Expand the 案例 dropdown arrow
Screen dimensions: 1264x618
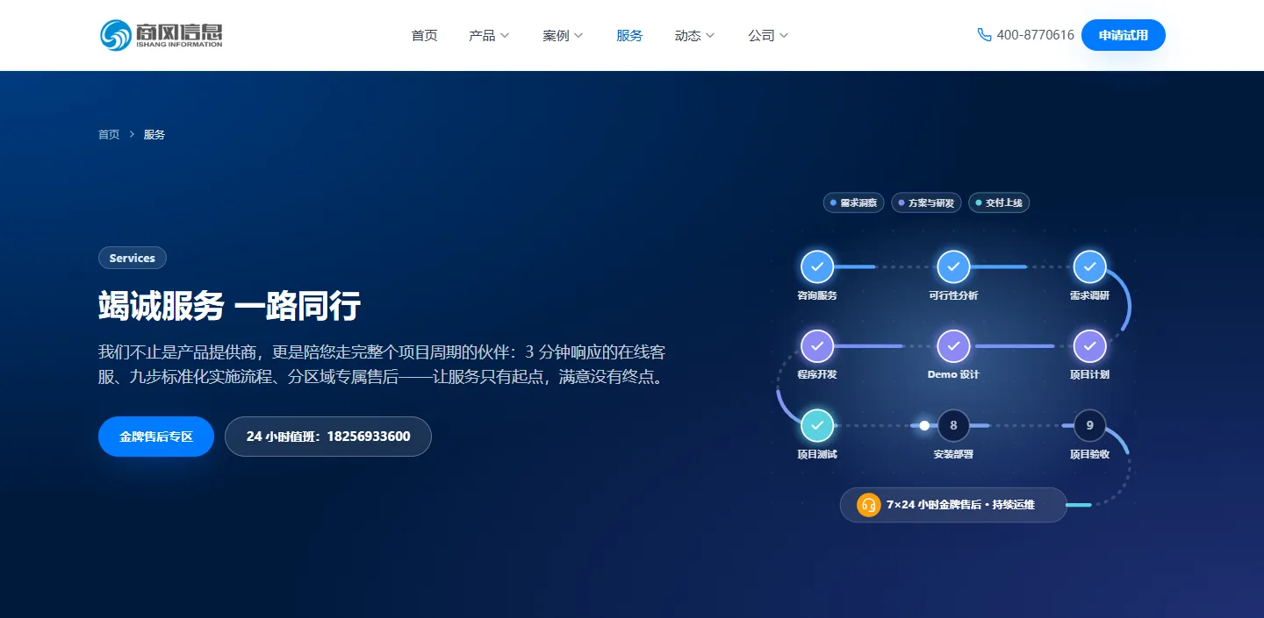(578, 36)
